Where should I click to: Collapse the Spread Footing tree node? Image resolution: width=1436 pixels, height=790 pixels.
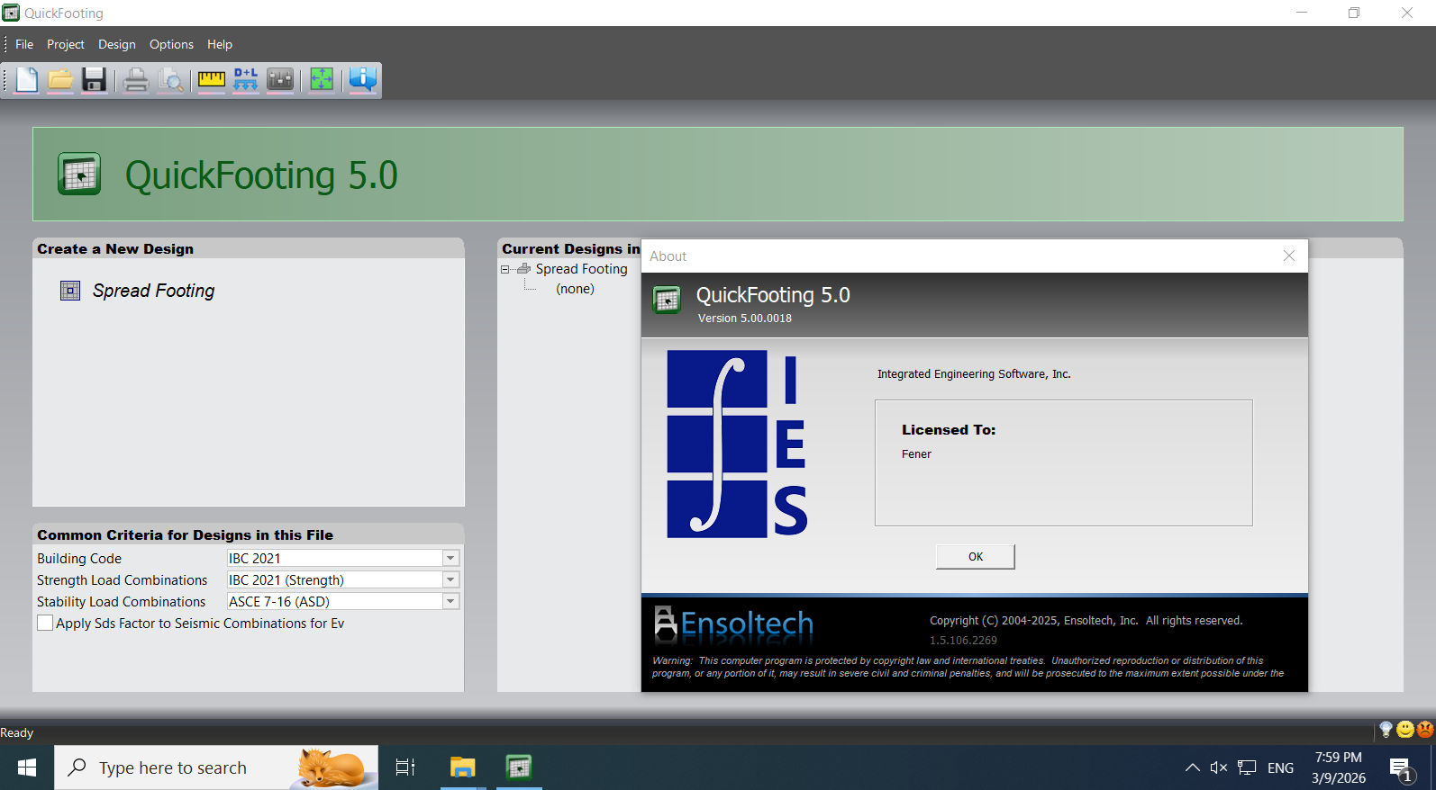pyautogui.click(x=505, y=269)
